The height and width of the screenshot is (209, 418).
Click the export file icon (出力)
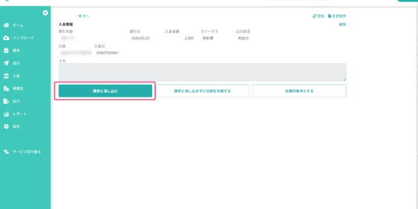point(6,101)
